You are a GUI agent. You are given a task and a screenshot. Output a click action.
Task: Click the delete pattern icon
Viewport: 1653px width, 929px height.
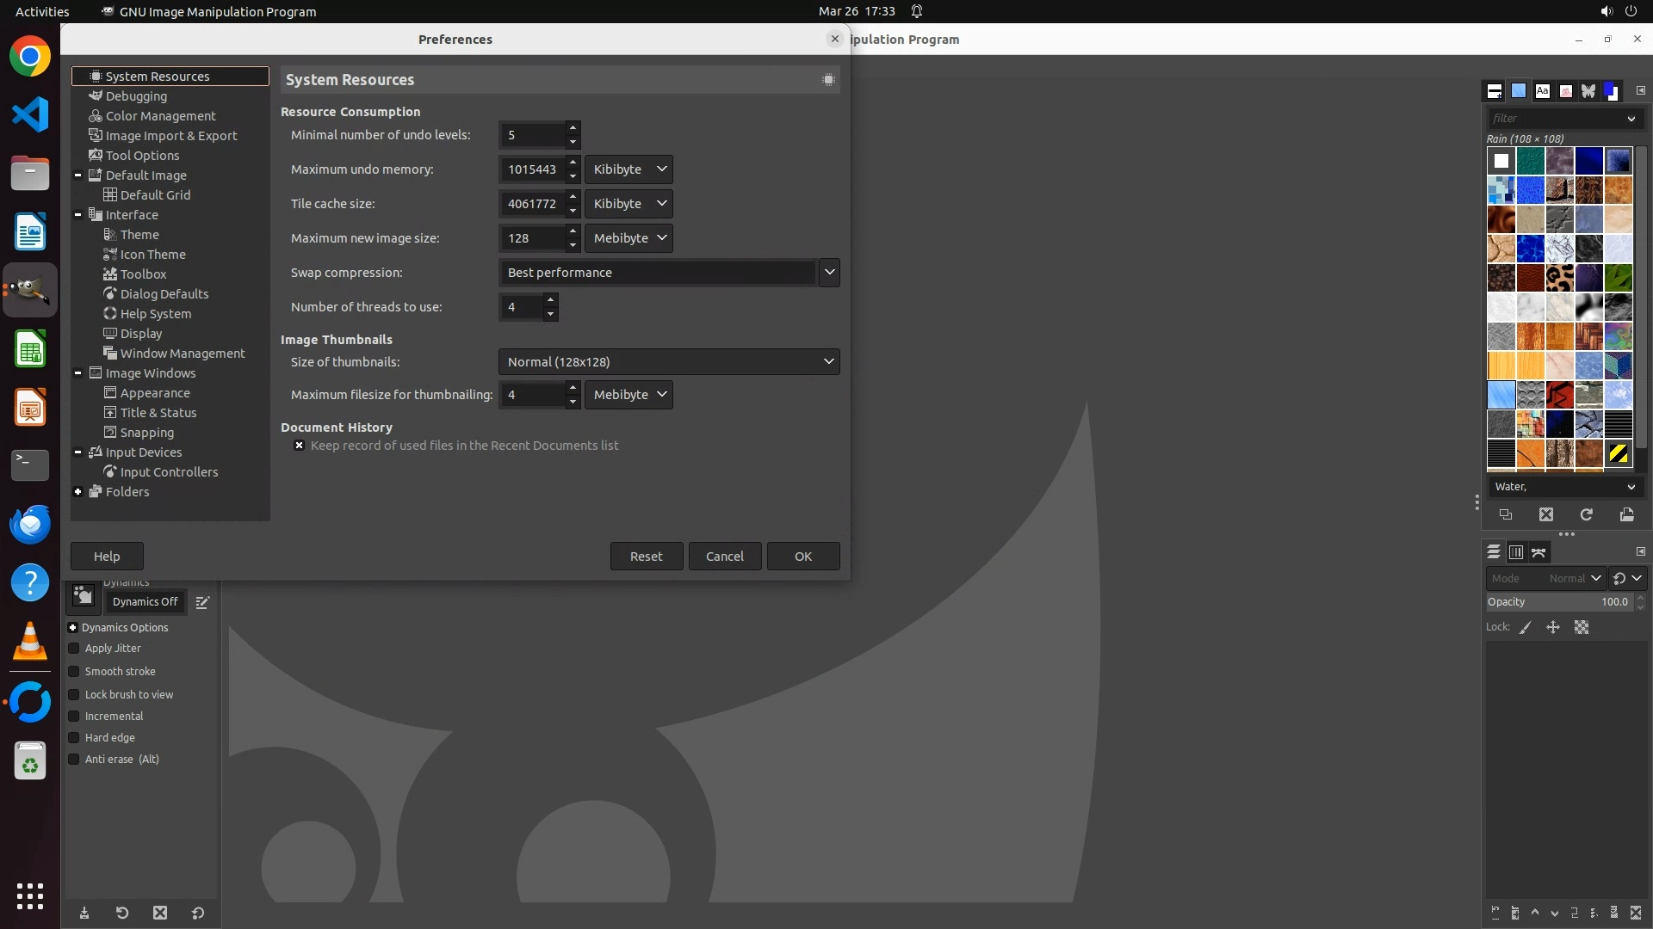[1546, 514]
